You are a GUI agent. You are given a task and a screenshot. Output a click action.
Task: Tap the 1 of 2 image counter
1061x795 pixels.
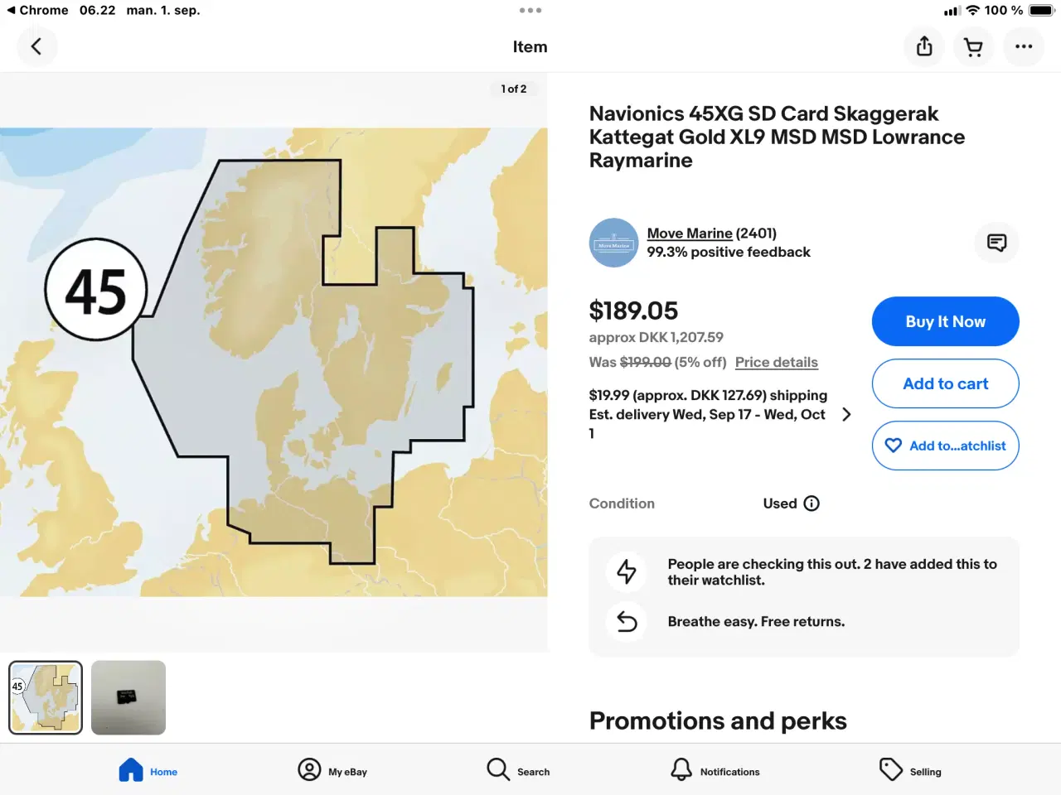[x=514, y=89]
